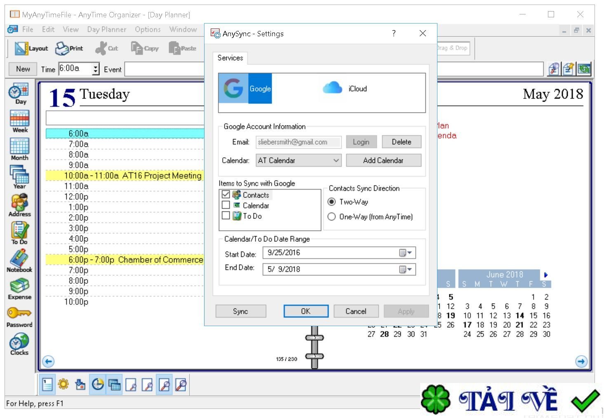Select the Services tab
This screenshot has height=418, width=604.
[230, 58]
